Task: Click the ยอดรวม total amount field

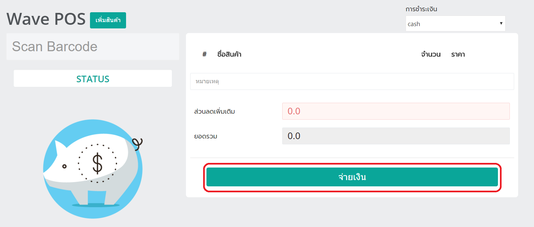Action: (396, 136)
